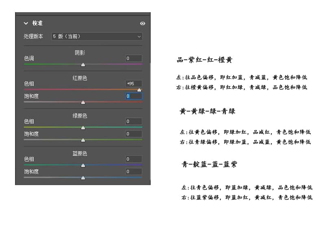Click the 绿原色 色相 slider handle

click(83, 127)
